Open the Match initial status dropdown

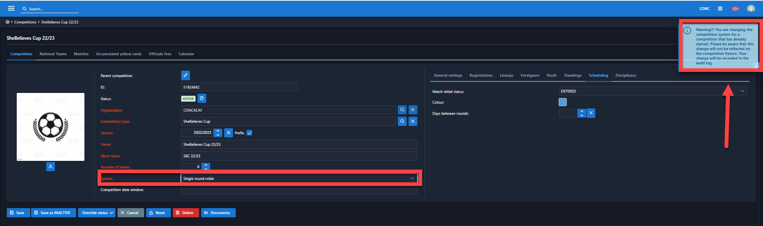[x=742, y=91]
